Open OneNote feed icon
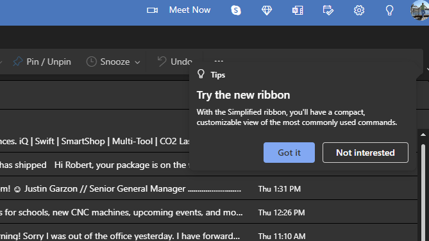Viewport: 429px width, 241px height. (298, 10)
